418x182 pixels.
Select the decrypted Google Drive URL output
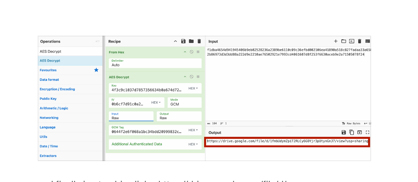[x=287, y=141]
